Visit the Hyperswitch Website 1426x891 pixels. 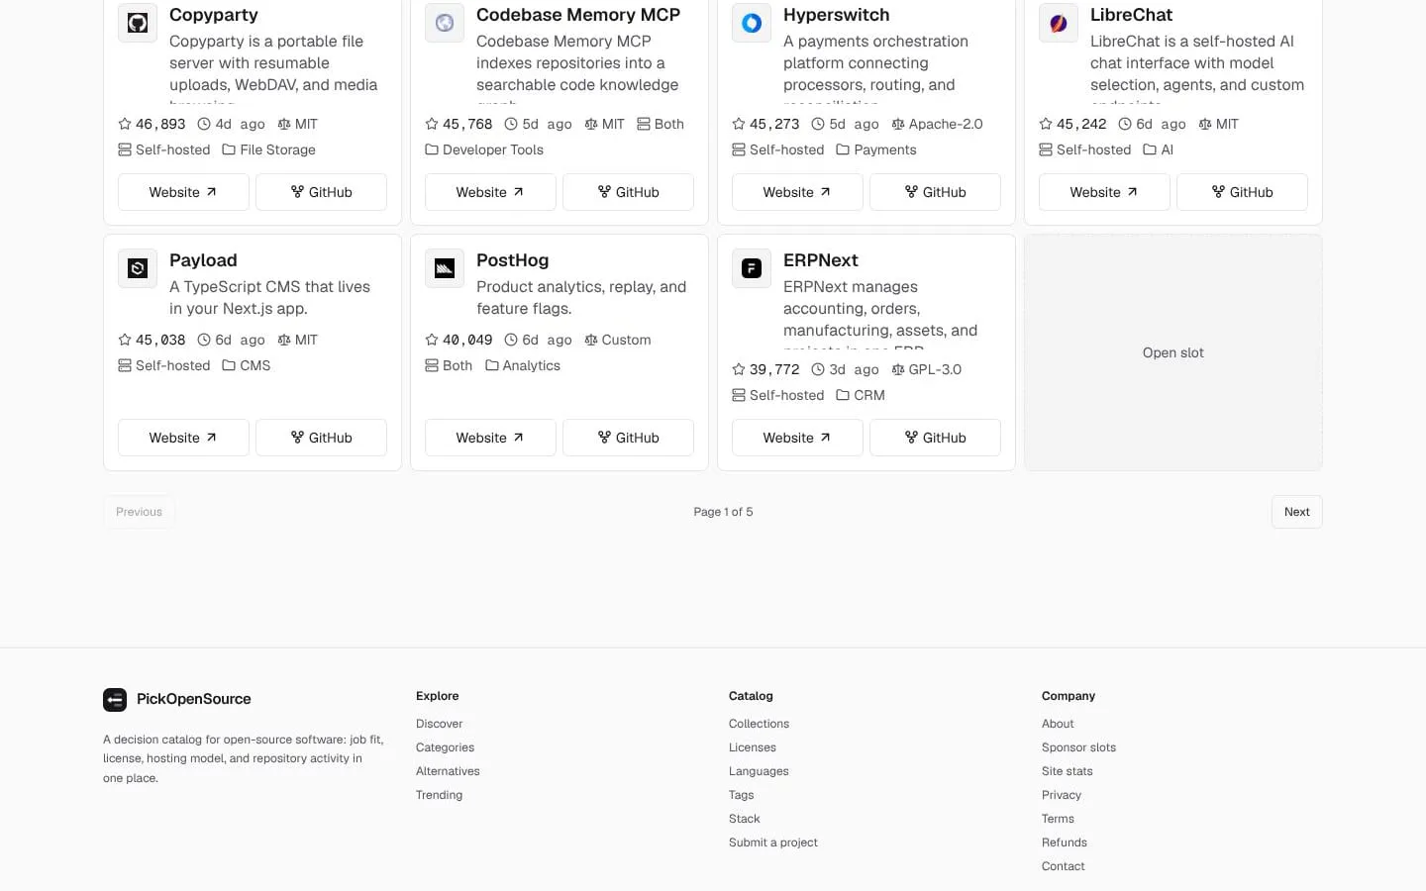coord(797,192)
